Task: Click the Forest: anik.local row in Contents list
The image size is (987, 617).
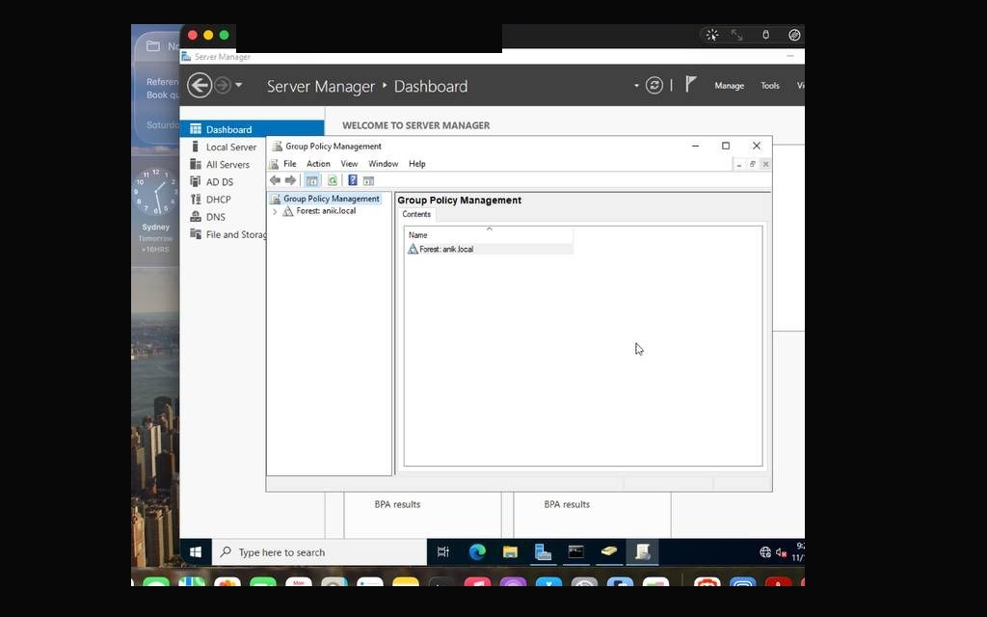Action: (x=489, y=250)
